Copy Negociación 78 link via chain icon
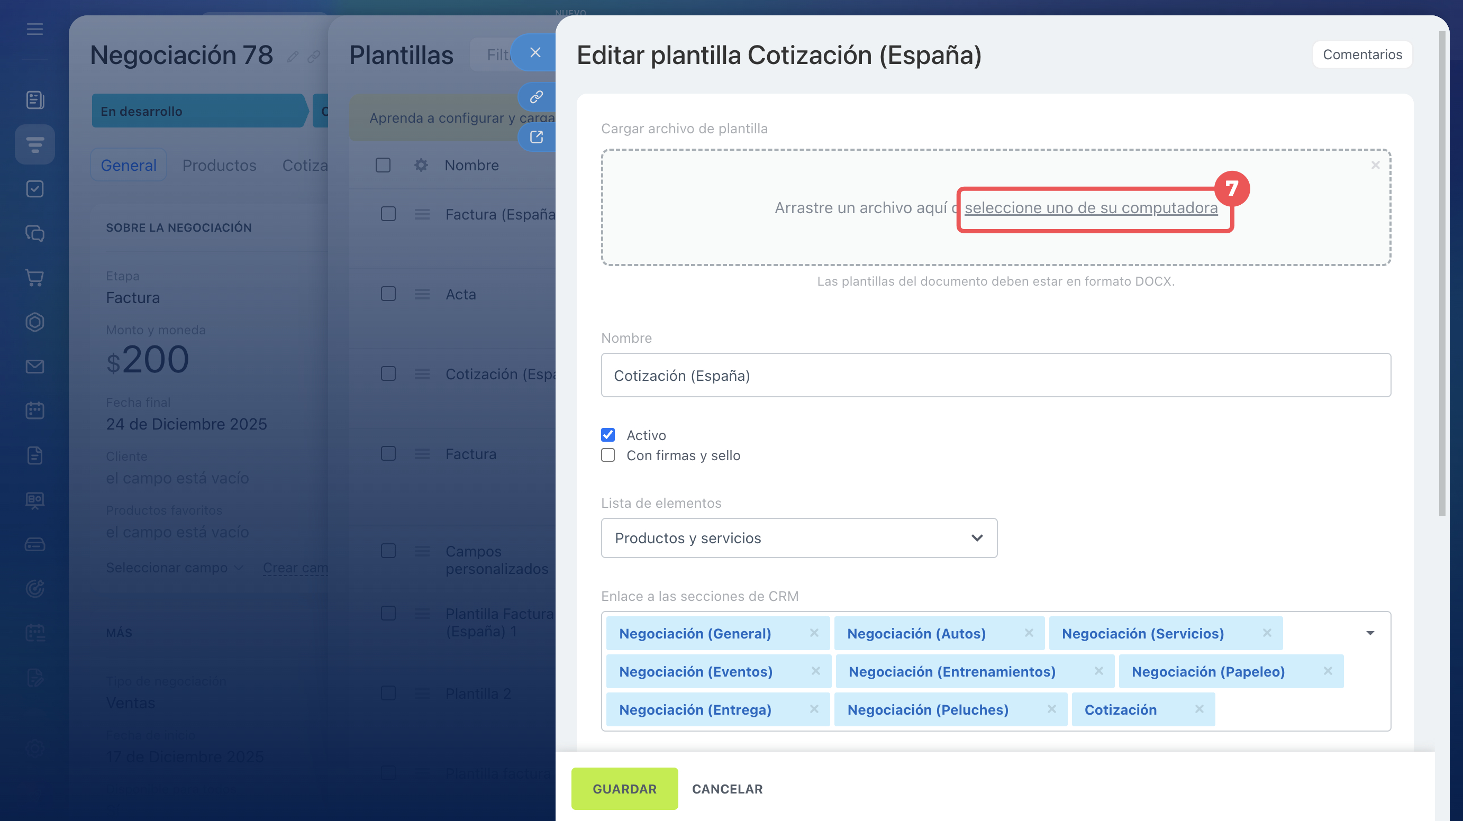 [x=313, y=56]
